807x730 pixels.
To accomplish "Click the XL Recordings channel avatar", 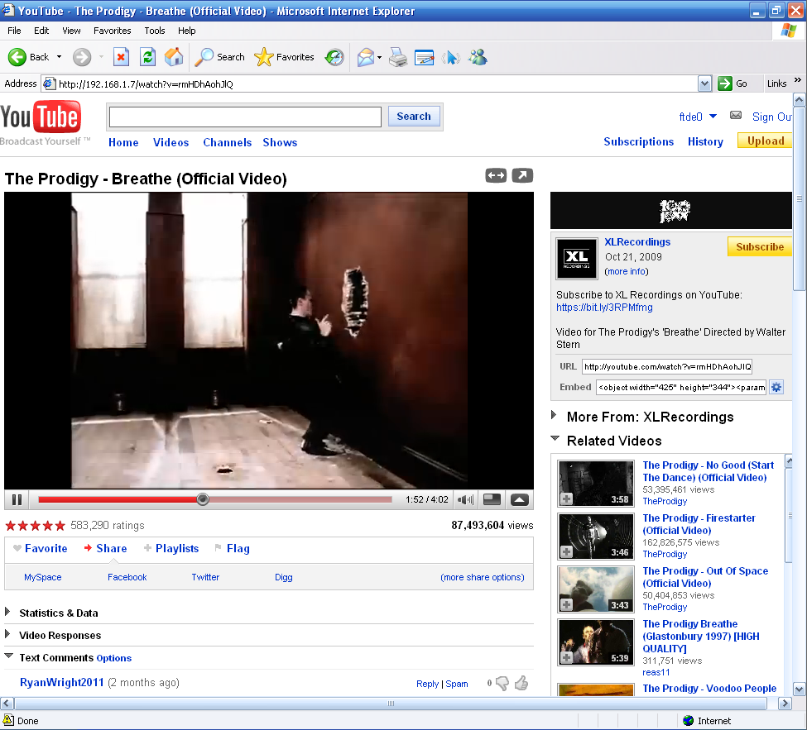I will coord(576,259).
